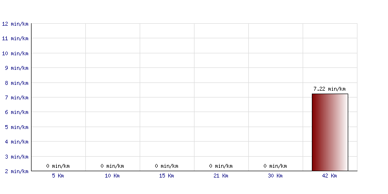Image resolution: width=388 pixels, height=194 pixels.
Task: Select the 15 Km axis label
Action: pyautogui.click(x=166, y=176)
